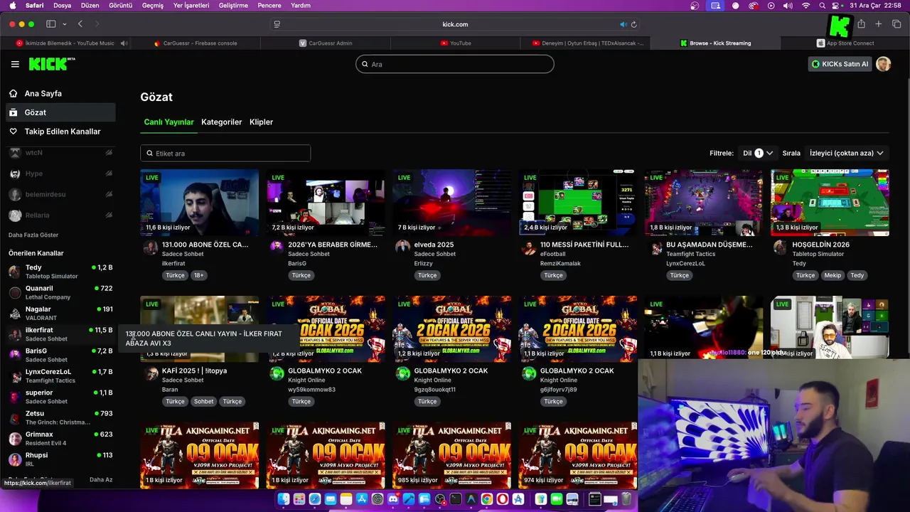
Task: Toggle hide icon next to belemirdesu
Action: coord(109,194)
